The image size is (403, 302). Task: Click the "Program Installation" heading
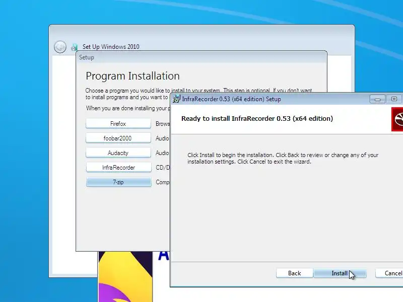132,76
